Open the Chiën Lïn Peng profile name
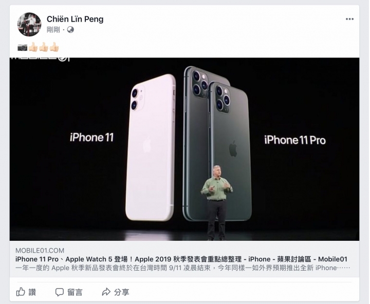The width and height of the screenshot is (370, 304). pos(75,19)
